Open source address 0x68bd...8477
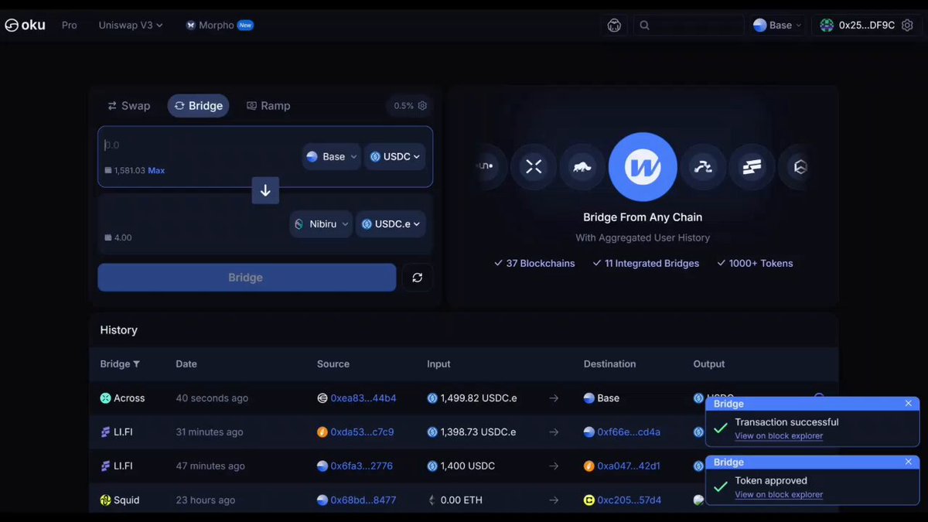 coord(363,500)
